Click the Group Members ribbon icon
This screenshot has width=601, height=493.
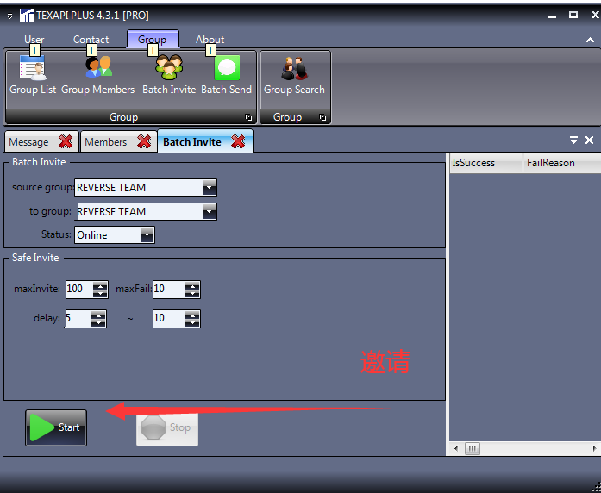(97, 74)
